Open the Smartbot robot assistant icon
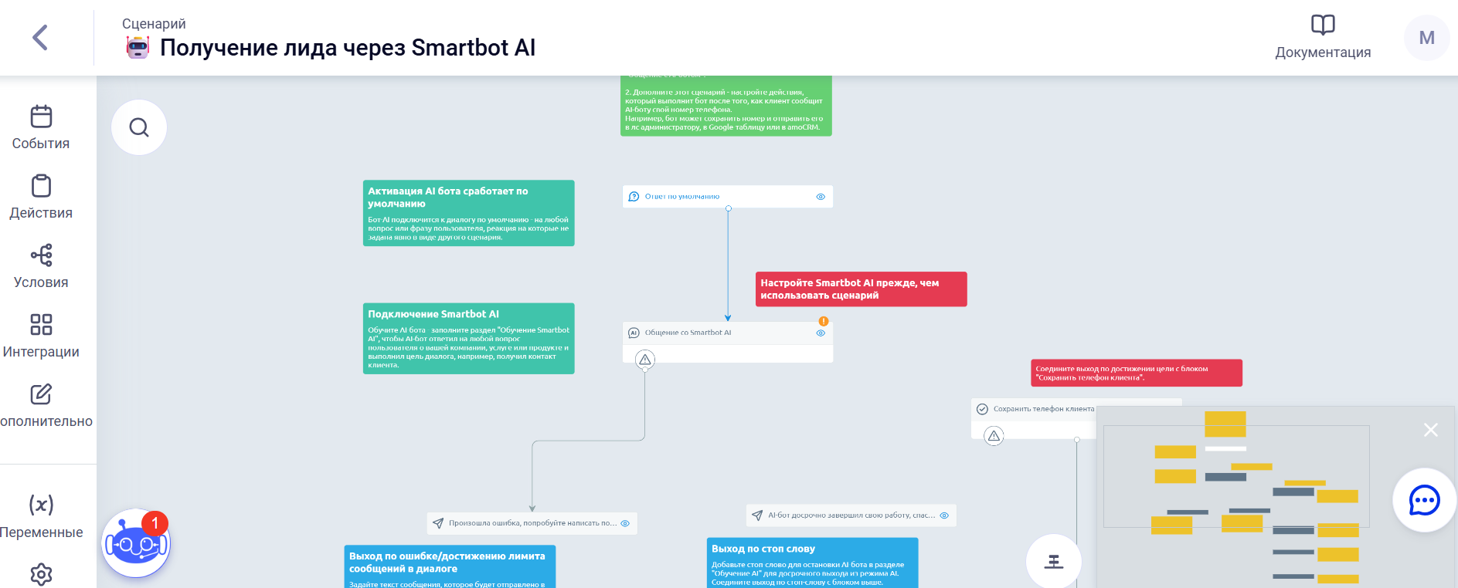This screenshot has height=588, width=1458. pos(136,543)
